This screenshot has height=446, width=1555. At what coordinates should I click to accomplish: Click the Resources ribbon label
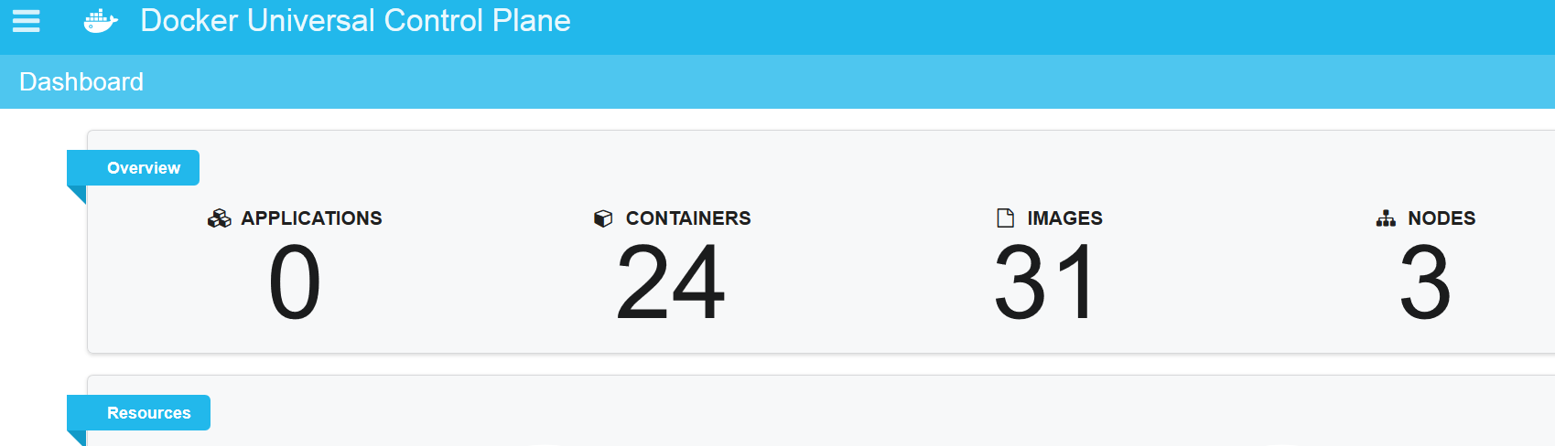[148, 413]
